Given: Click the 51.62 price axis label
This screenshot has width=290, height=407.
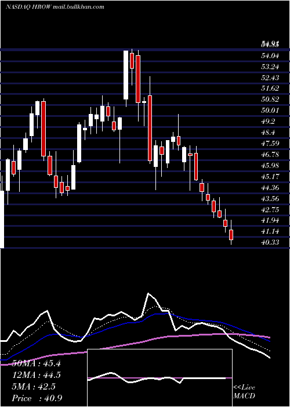Looking at the screenshot, I should 270,88.
